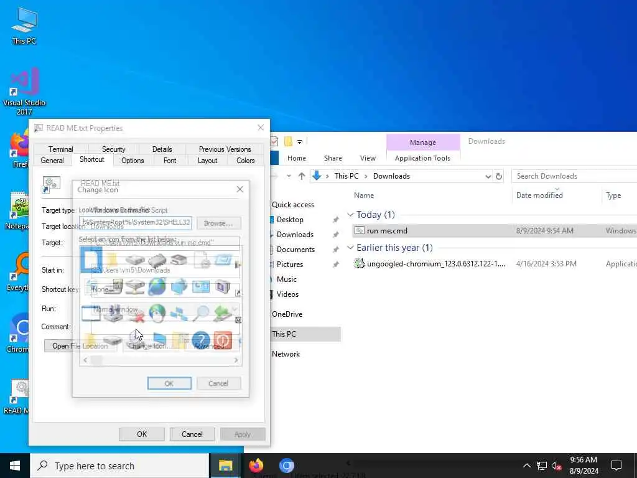Image resolution: width=637 pixels, height=478 pixels.
Task: Open recent locations dropdown arrow in Explorer
Action: tap(289, 176)
